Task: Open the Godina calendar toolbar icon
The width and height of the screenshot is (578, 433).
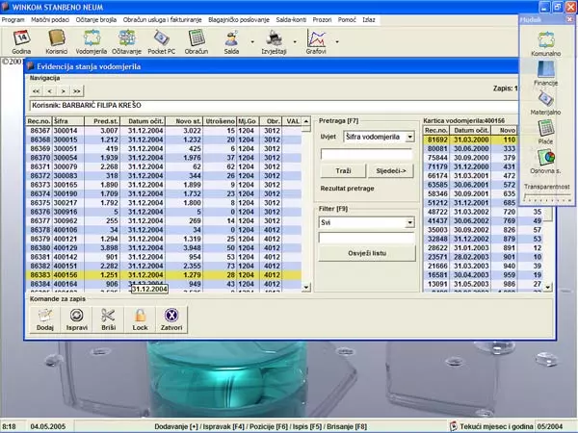Action: click(x=21, y=39)
